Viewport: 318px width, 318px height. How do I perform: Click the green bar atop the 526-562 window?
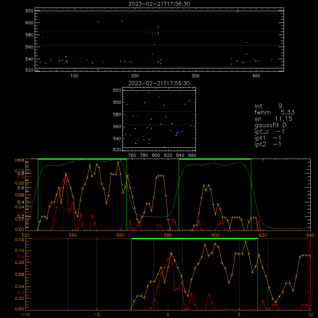tap(82, 159)
